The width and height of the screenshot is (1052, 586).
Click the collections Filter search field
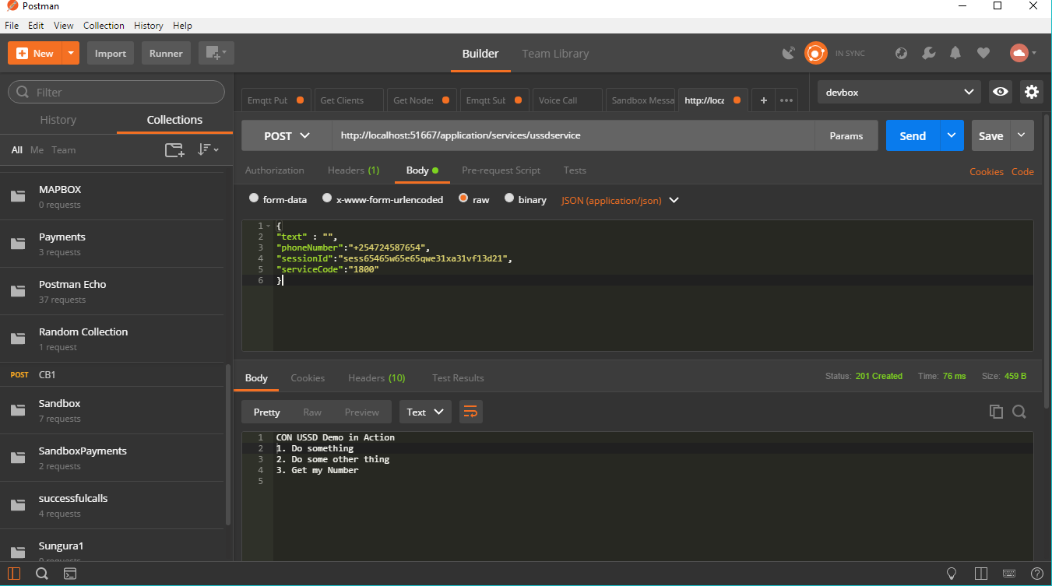click(116, 92)
